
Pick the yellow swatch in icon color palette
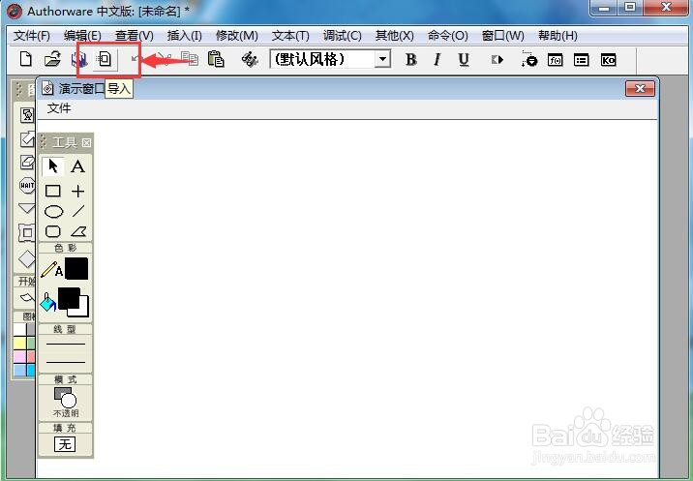20,344
